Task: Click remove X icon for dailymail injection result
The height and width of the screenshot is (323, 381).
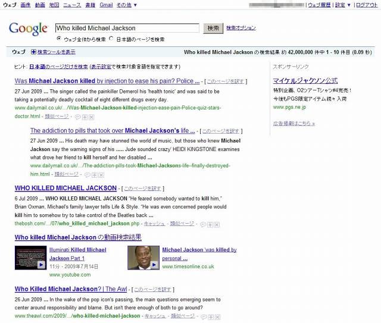Action: point(91,117)
